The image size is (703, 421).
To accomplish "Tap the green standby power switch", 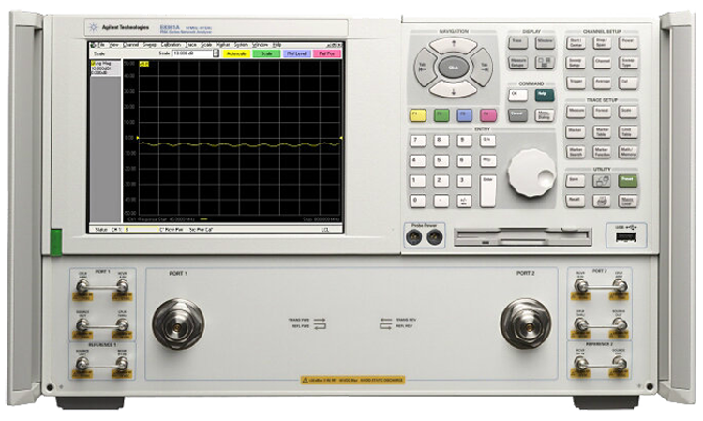I will click(x=56, y=242).
